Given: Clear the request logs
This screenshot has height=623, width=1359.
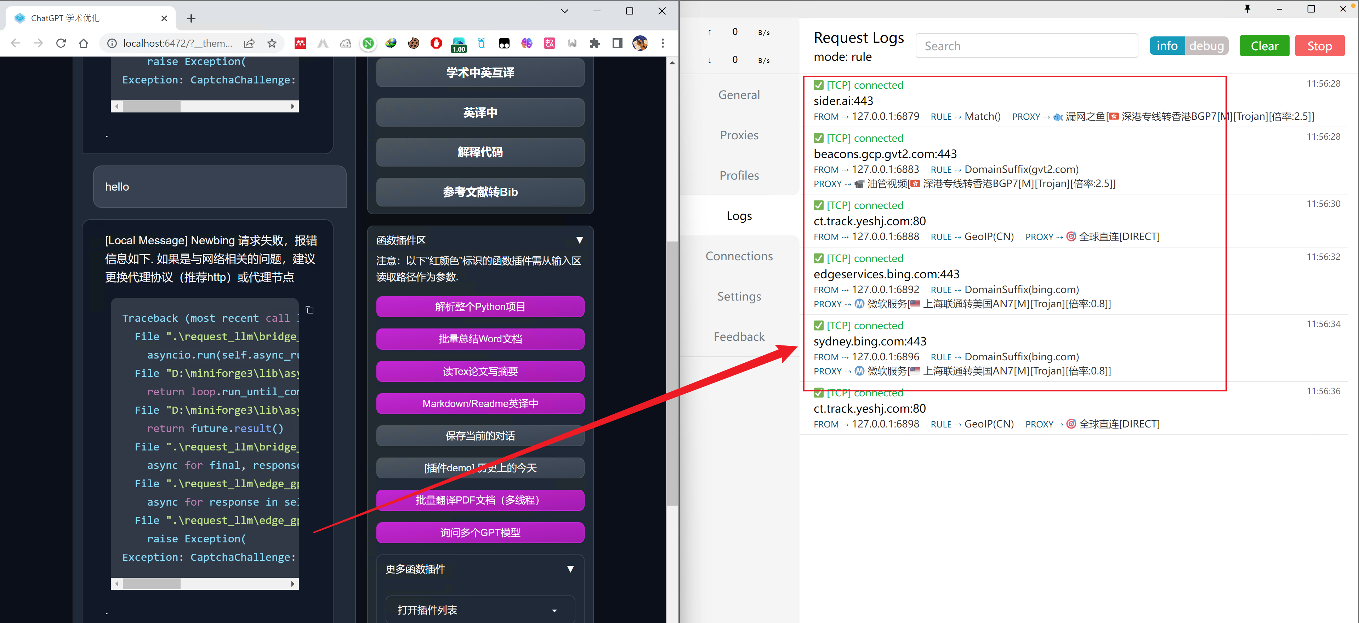Looking at the screenshot, I should (x=1264, y=45).
